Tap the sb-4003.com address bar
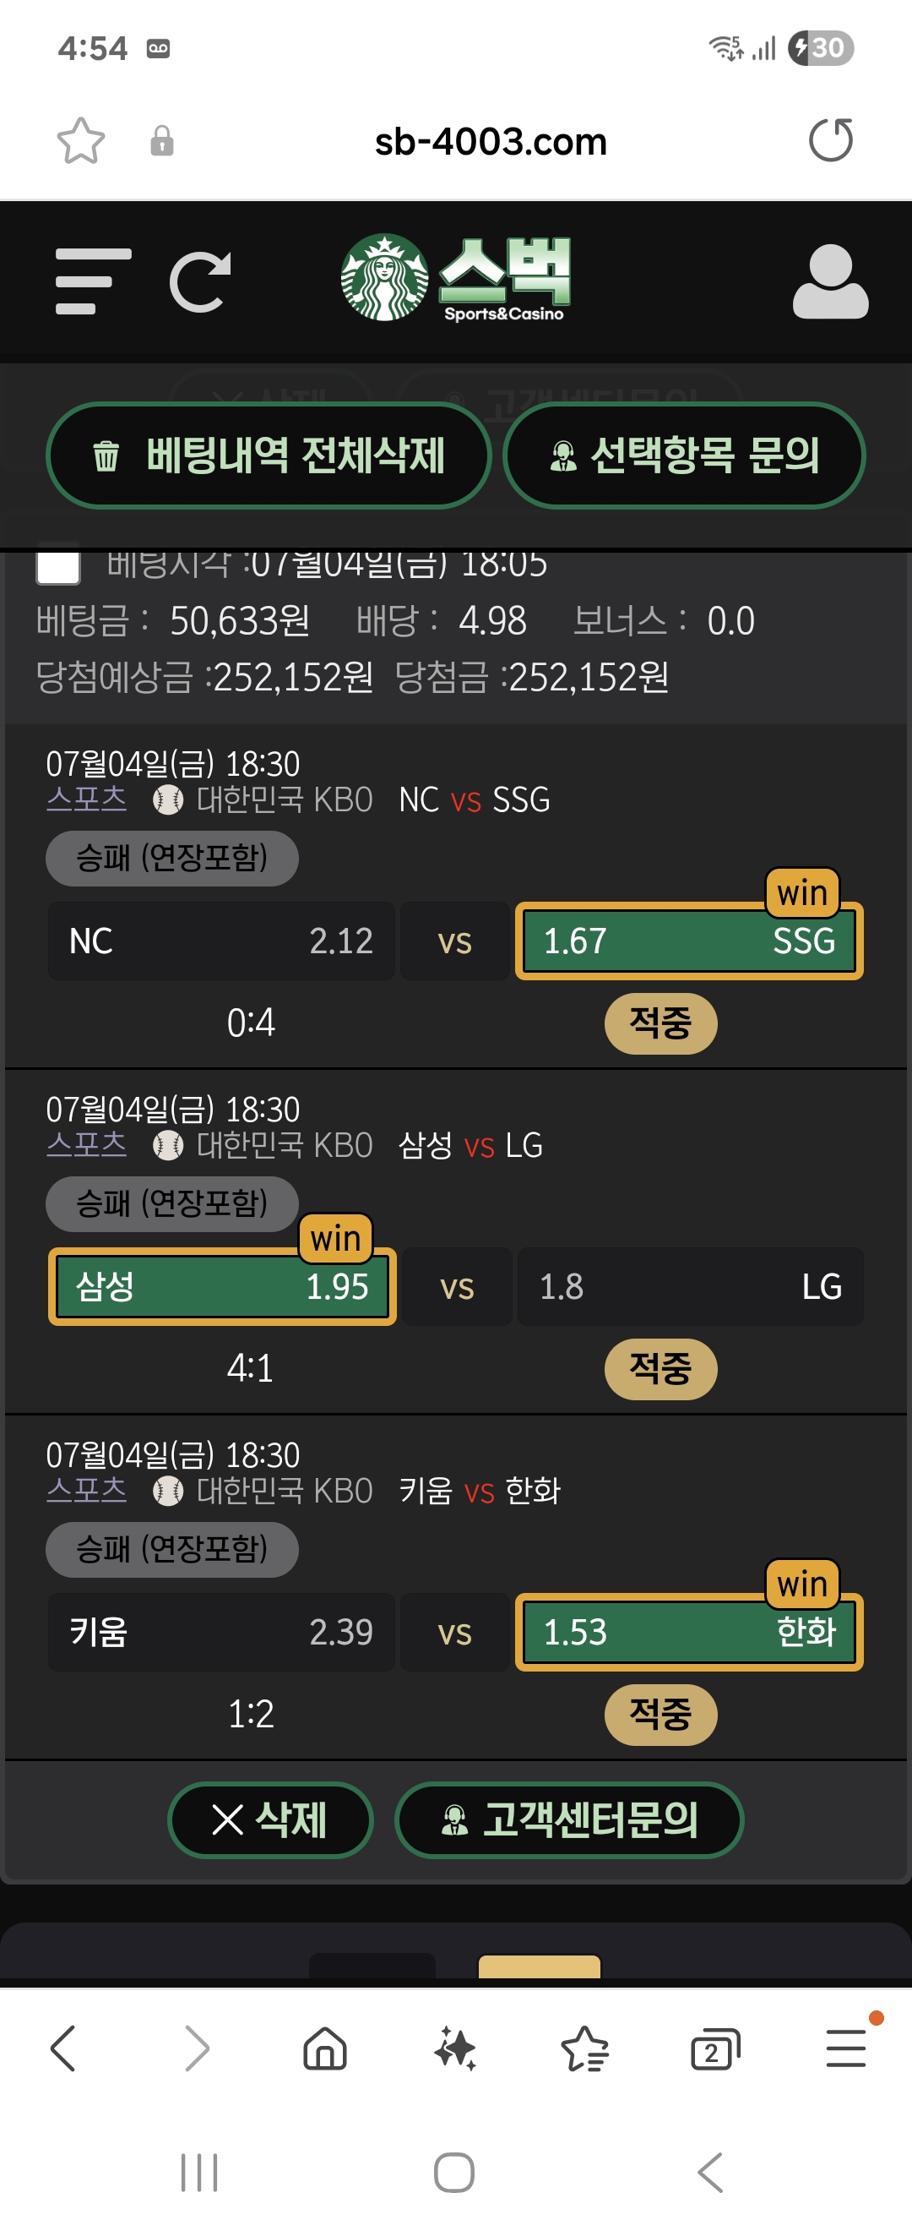This screenshot has height=2231, width=912. tap(491, 141)
